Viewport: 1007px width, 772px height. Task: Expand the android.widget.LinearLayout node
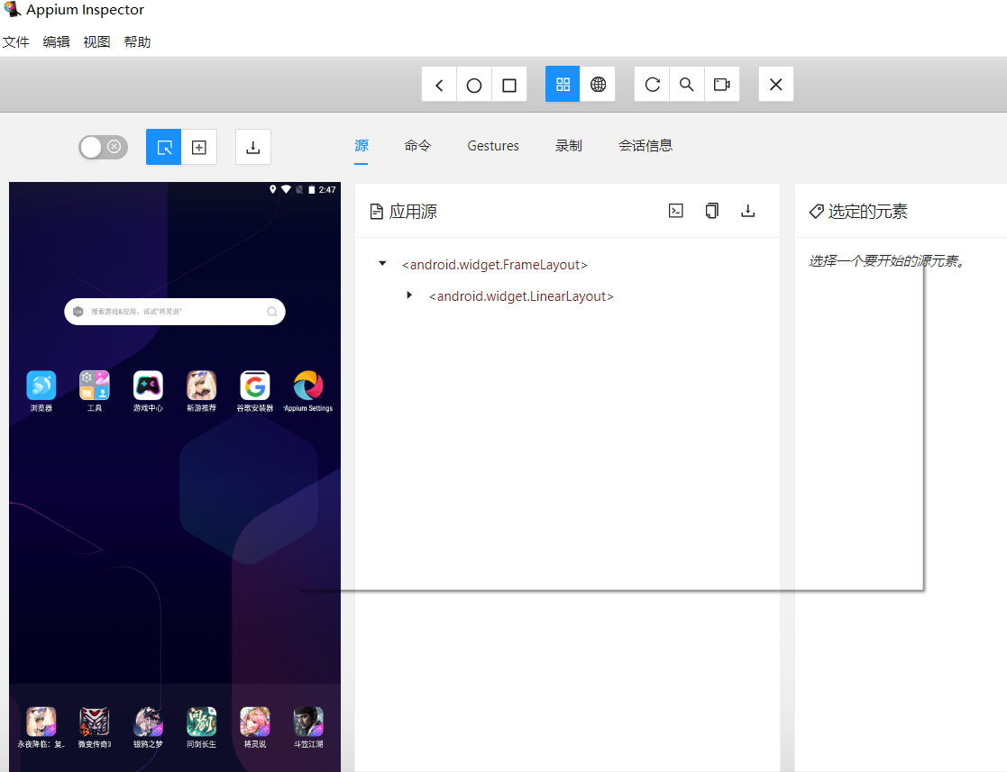[409, 295]
